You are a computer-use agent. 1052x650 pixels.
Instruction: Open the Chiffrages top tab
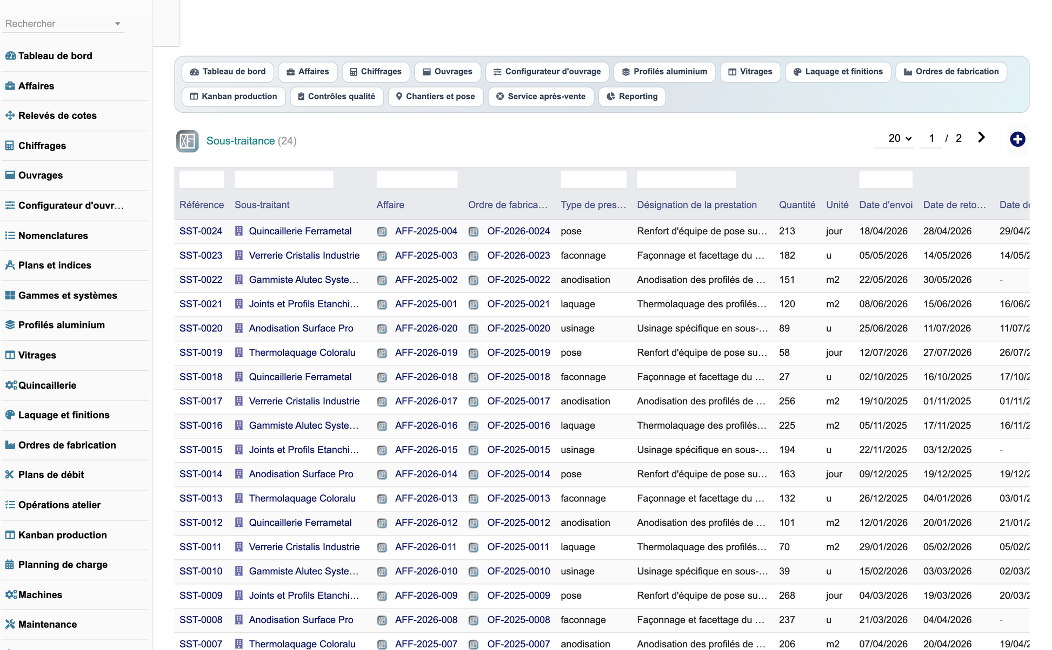(376, 72)
